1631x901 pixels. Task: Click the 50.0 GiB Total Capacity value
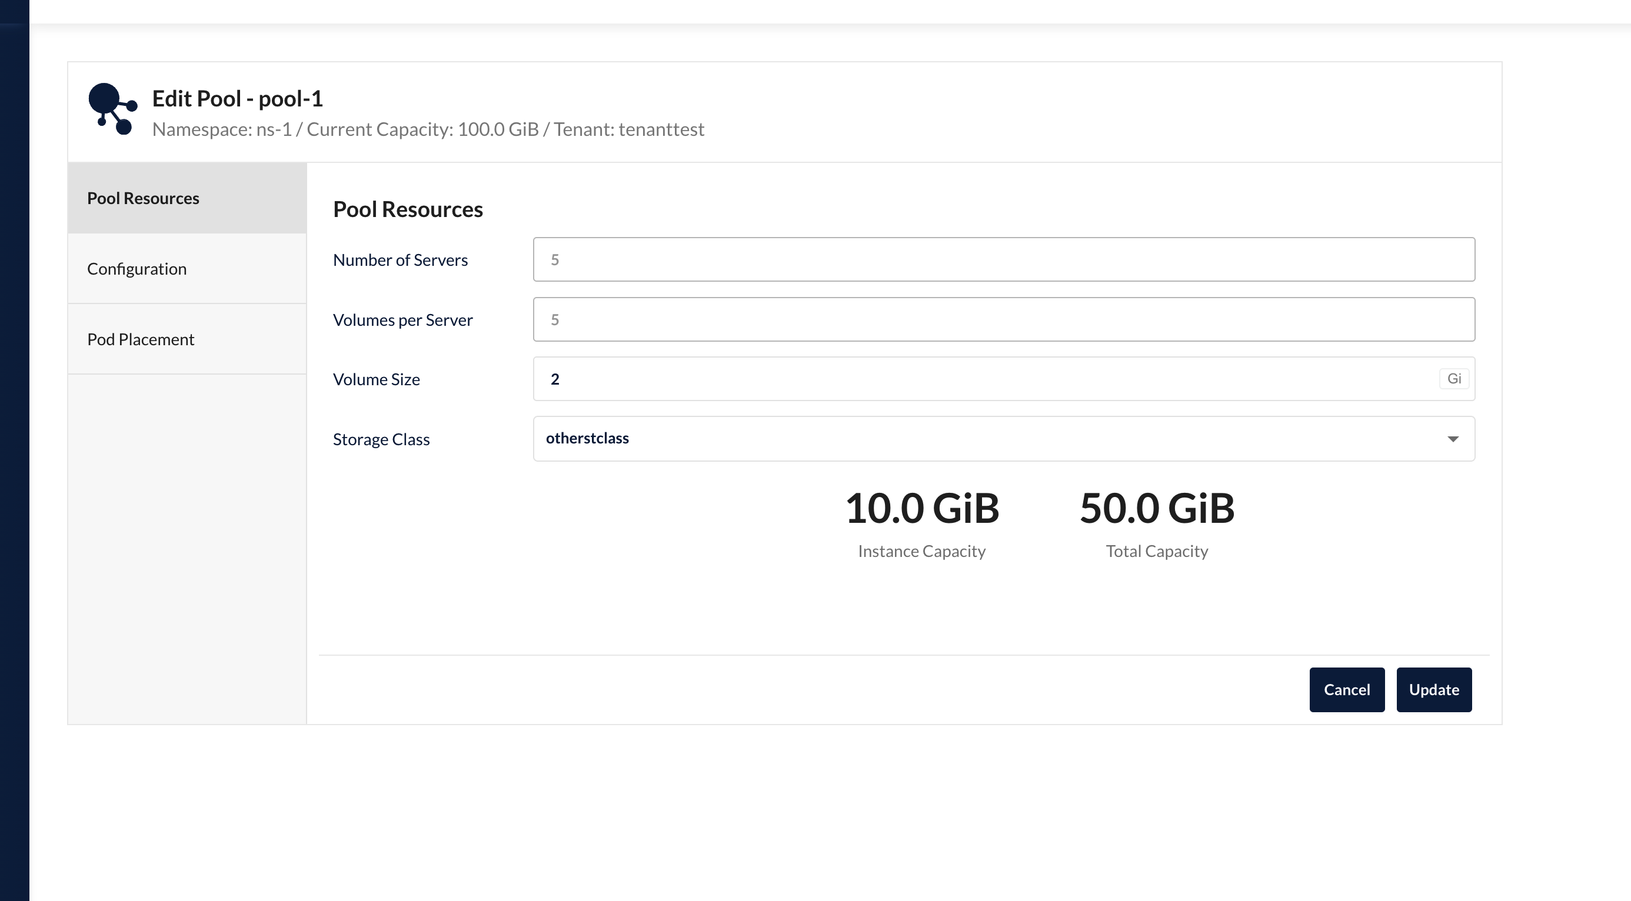[x=1157, y=508]
